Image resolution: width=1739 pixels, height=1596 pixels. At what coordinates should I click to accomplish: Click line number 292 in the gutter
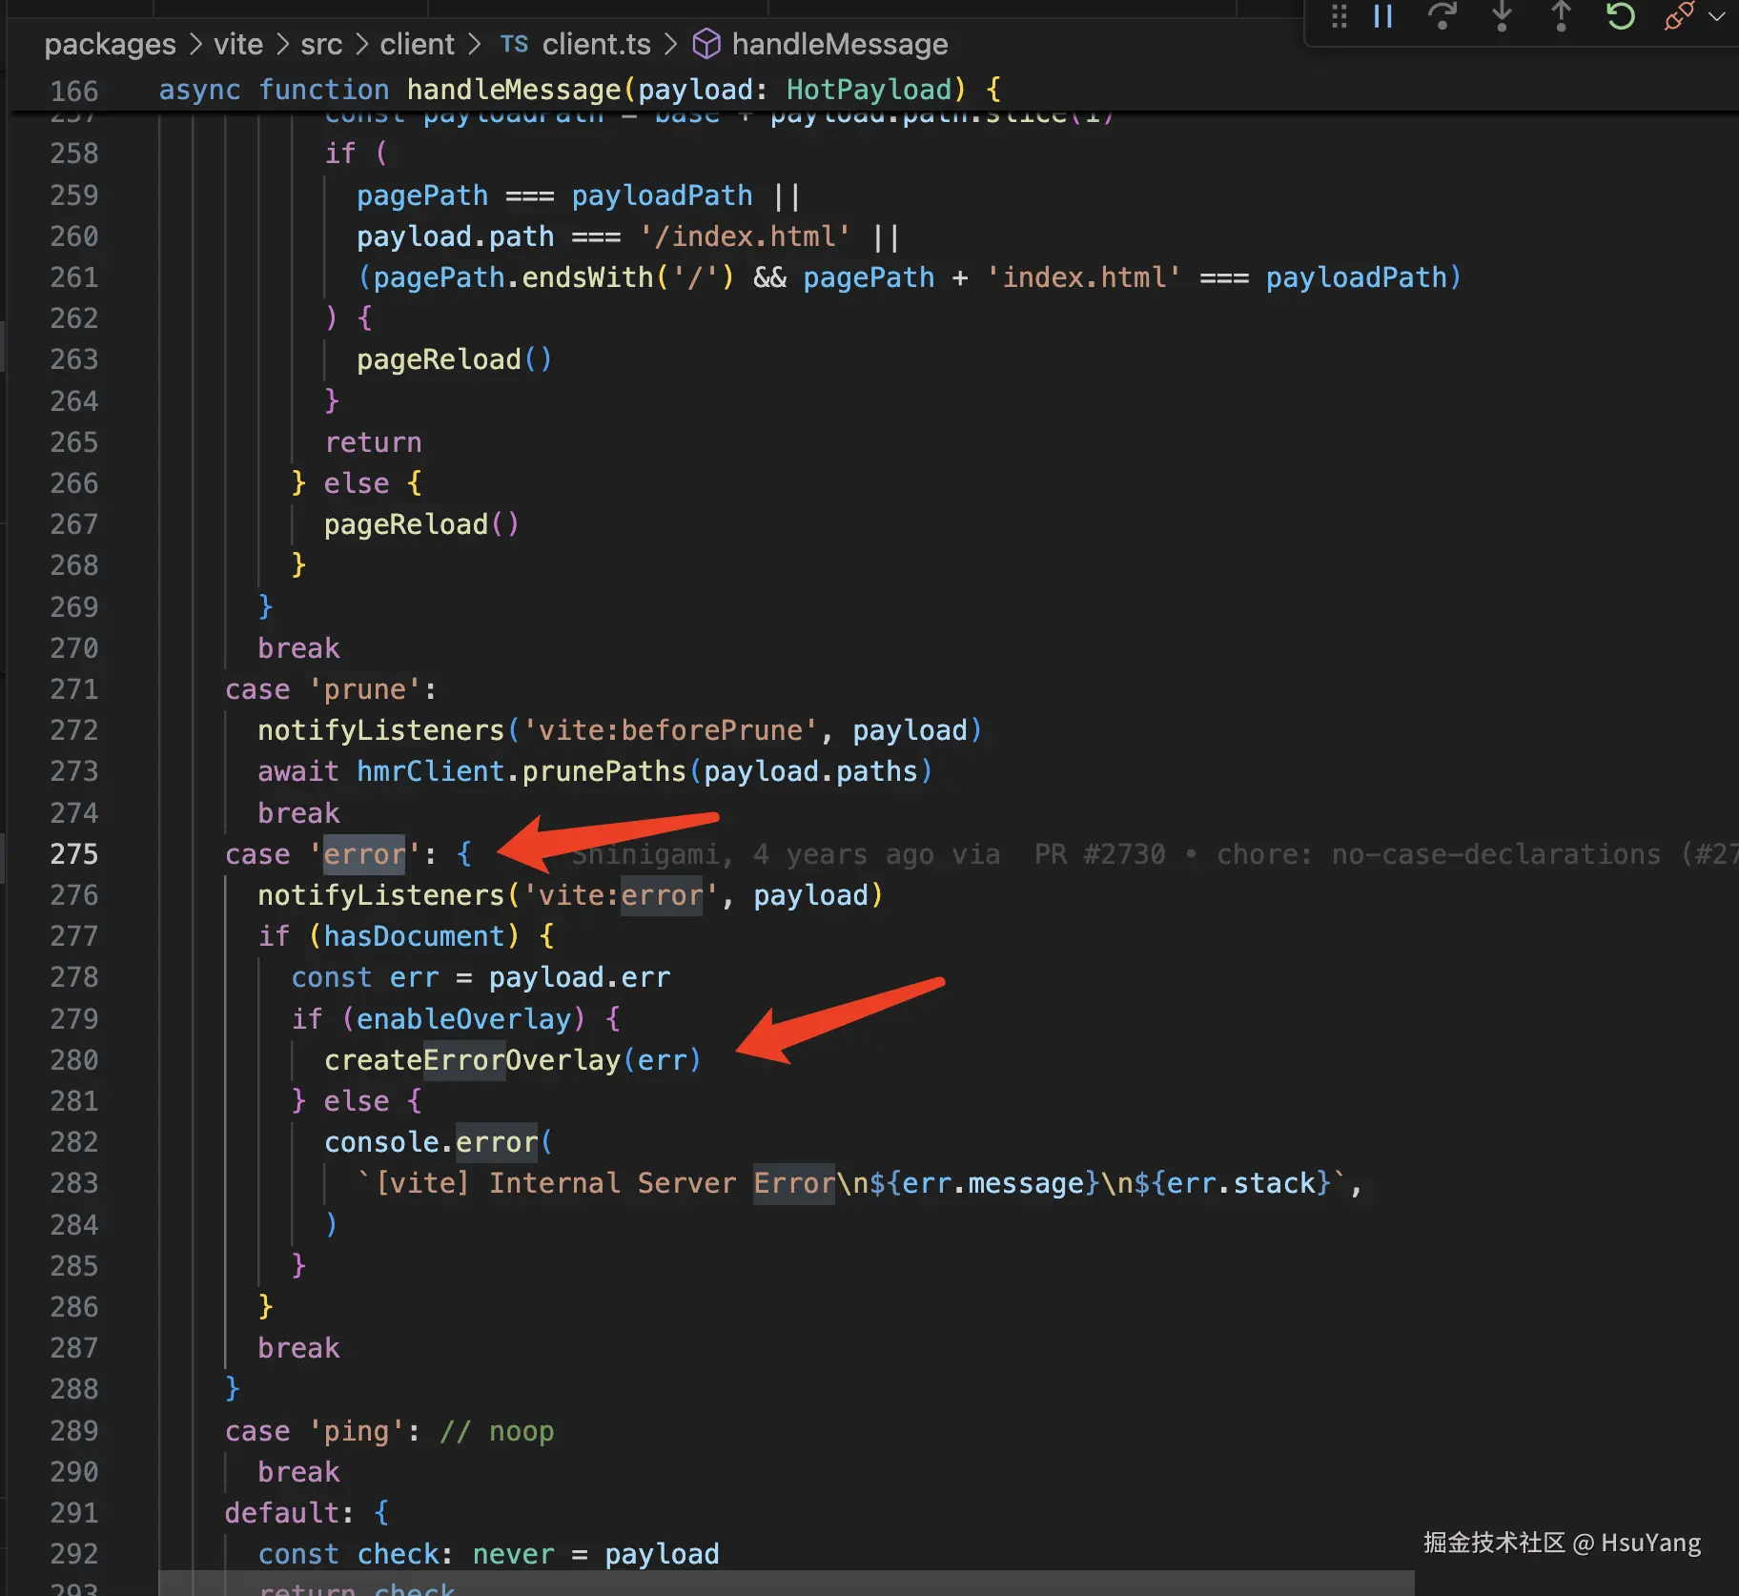[x=74, y=1554]
